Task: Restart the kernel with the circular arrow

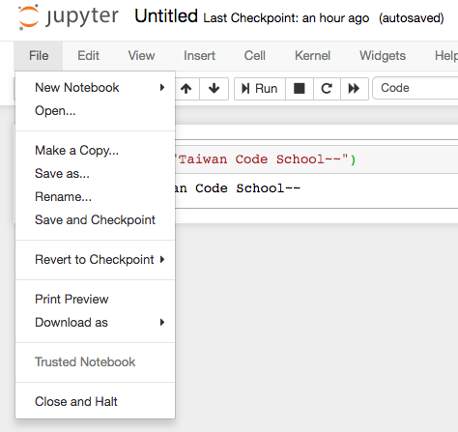Action: (x=327, y=89)
